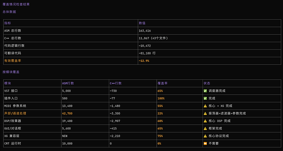Click the green checkmark in VST 接口 row
This screenshot has height=151, width=283.
point(205,91)
